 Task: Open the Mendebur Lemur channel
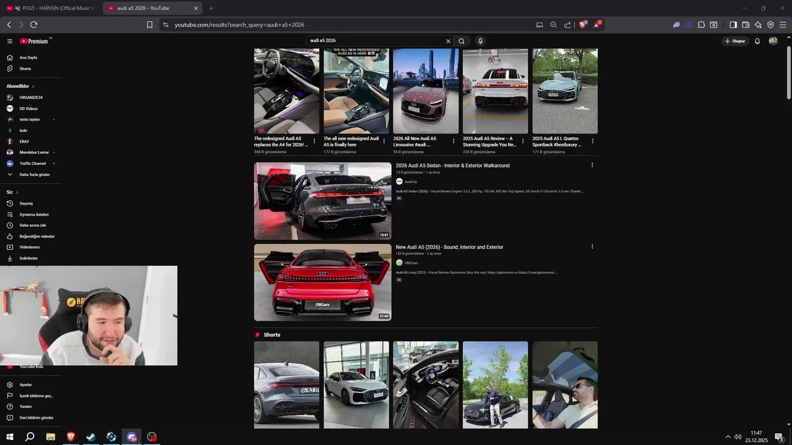(31, 152)
